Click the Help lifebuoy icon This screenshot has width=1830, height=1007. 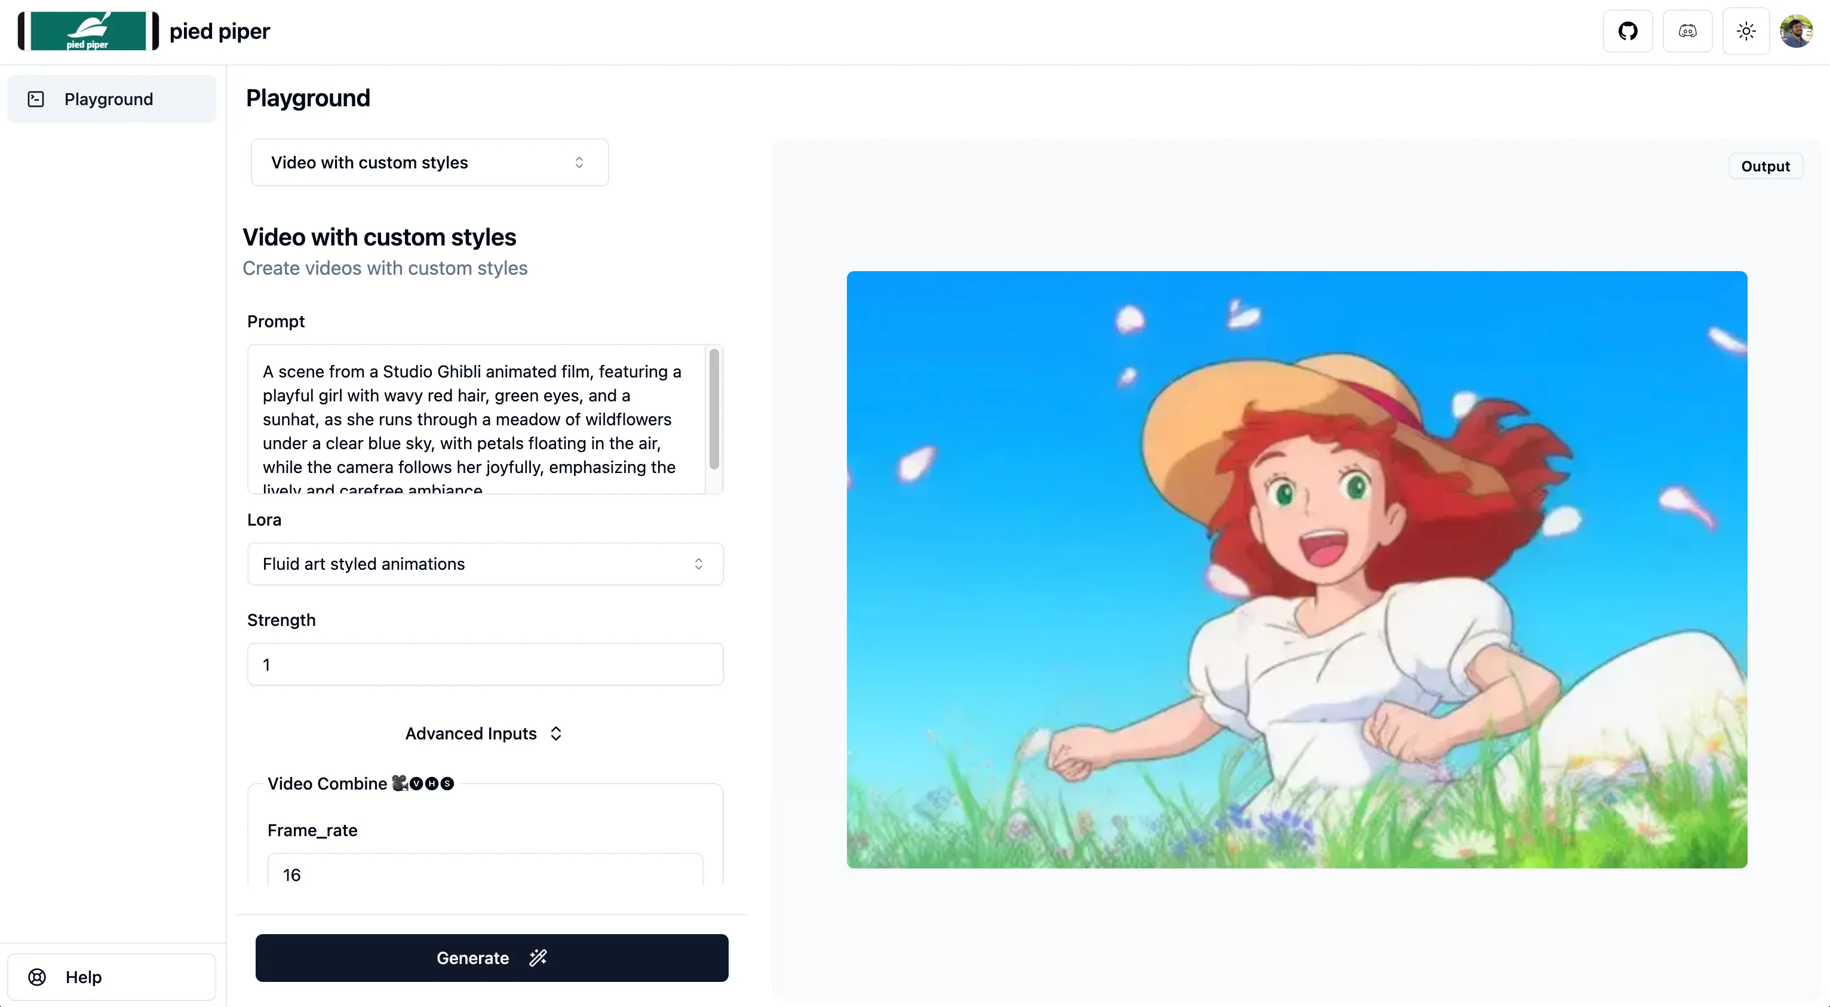[37, 977]
